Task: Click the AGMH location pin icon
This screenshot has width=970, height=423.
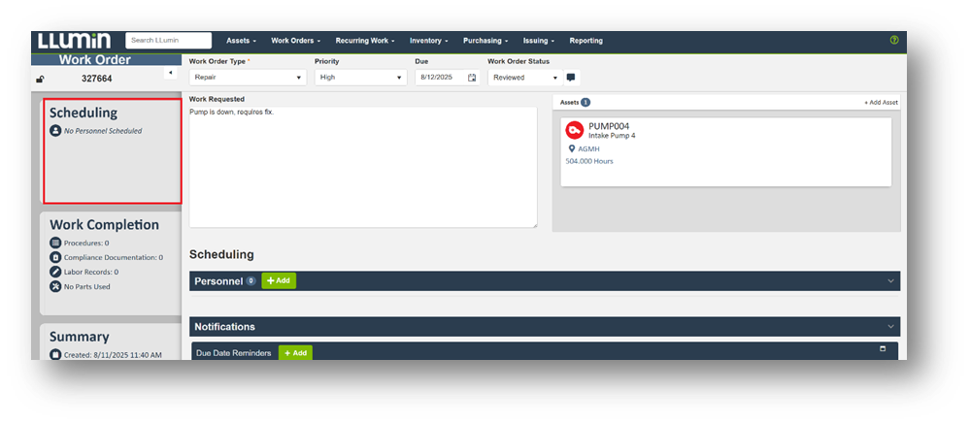Action: coord(572,148)
